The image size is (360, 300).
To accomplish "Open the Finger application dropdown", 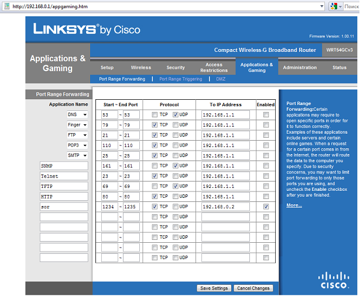I will click(77, 125).
